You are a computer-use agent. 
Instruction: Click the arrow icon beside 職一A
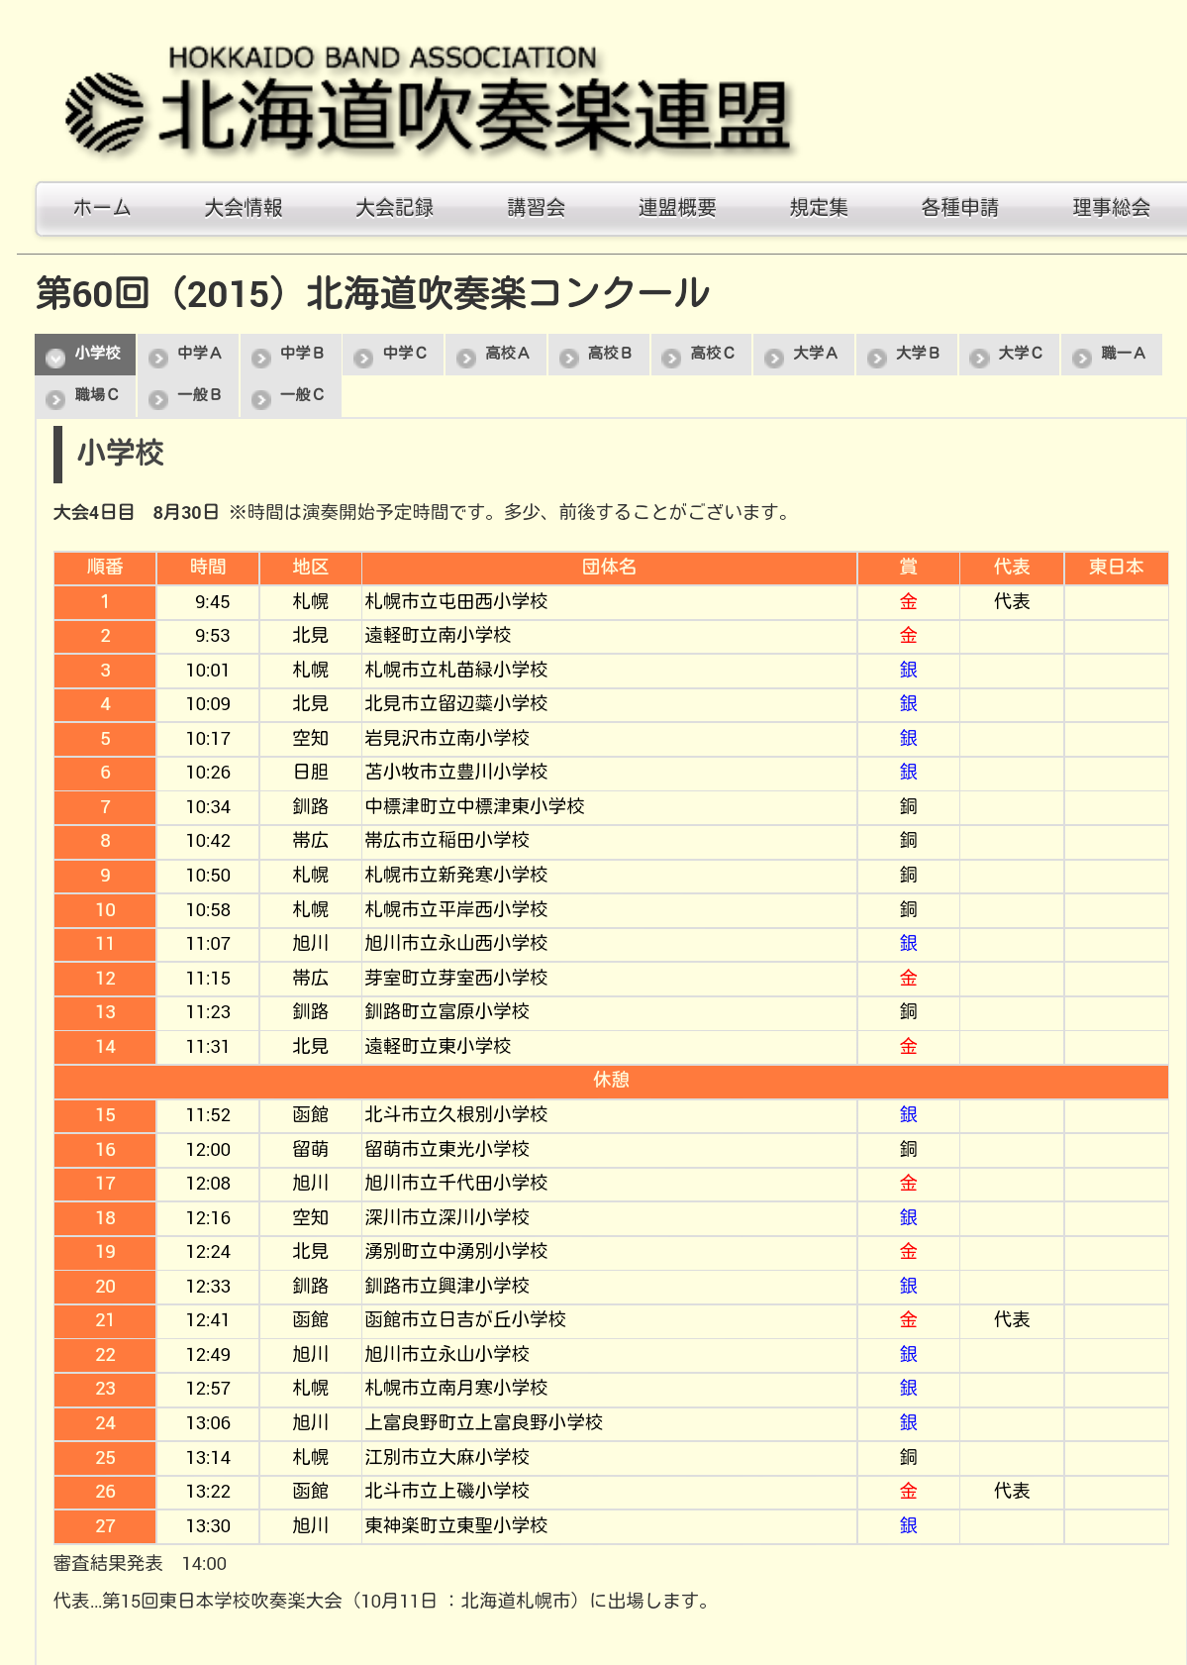1082,358
